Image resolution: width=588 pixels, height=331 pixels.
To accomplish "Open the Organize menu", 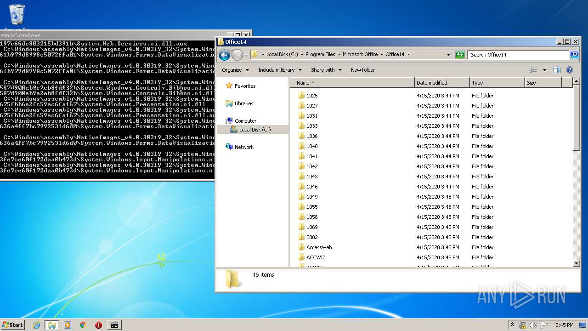I will point(235,70).
